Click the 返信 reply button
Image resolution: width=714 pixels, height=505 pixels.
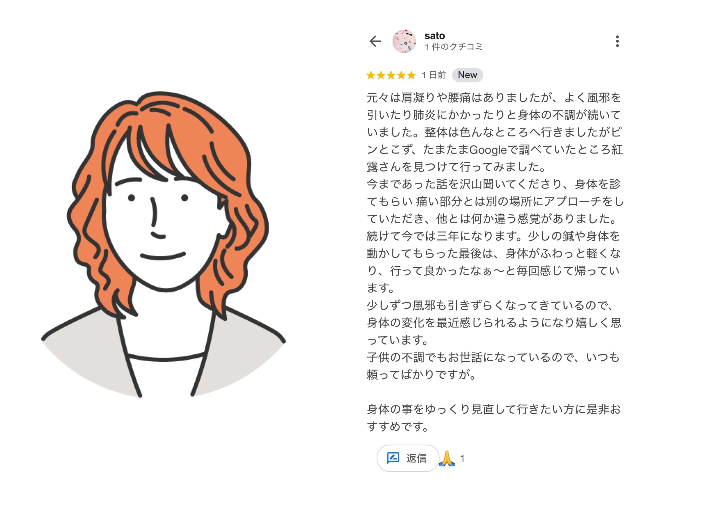408,458
